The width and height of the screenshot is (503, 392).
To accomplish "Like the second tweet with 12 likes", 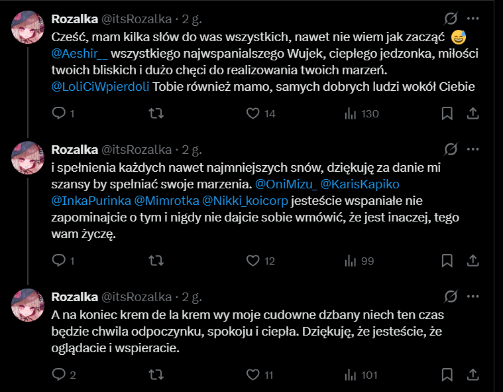I will (252, 261).
